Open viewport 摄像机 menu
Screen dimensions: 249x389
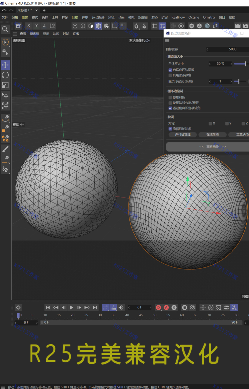coord(35,34)
